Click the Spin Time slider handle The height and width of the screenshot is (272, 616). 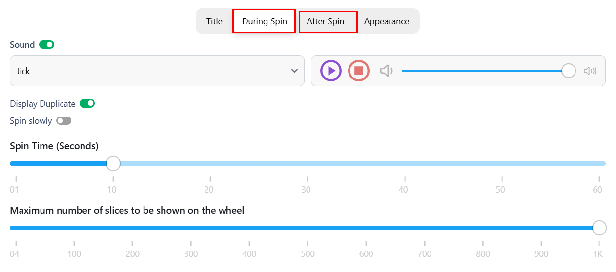pyautogui.click(x=113, y=163)
